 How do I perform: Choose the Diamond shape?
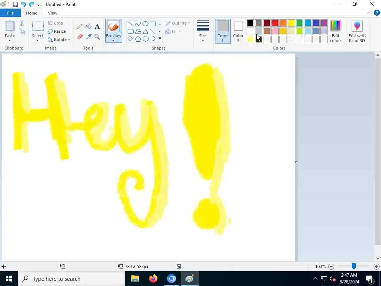coord(131,39)
